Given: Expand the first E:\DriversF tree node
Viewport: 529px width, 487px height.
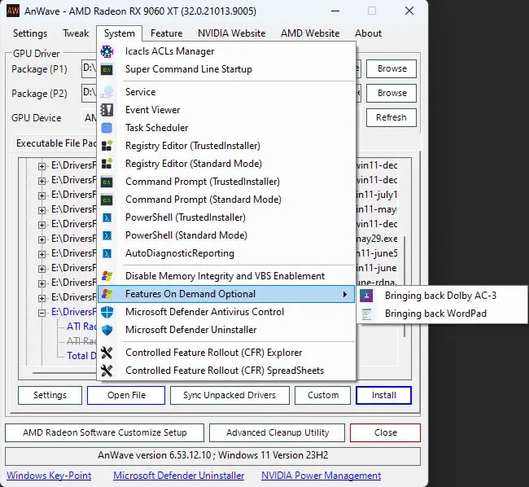Looking at the screenshot, I should 42,166.
